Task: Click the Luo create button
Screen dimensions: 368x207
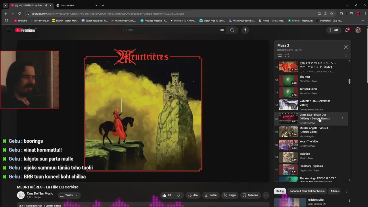Action: [333, 30]
